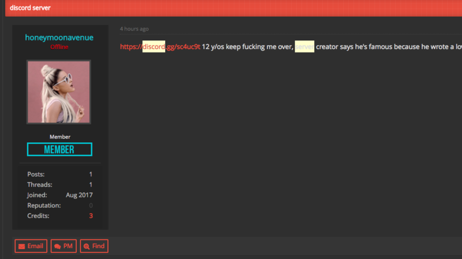
Task: Click the highlighted "discord" part of URL
Action: (x=154, y=47)
